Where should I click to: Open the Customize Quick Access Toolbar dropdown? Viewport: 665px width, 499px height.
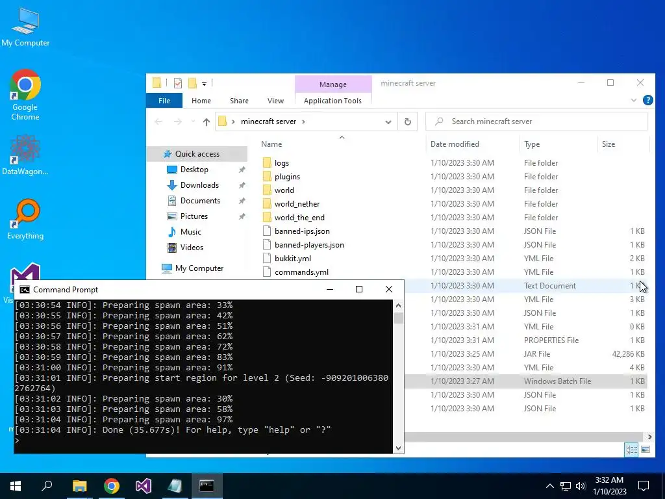(204, 84)
